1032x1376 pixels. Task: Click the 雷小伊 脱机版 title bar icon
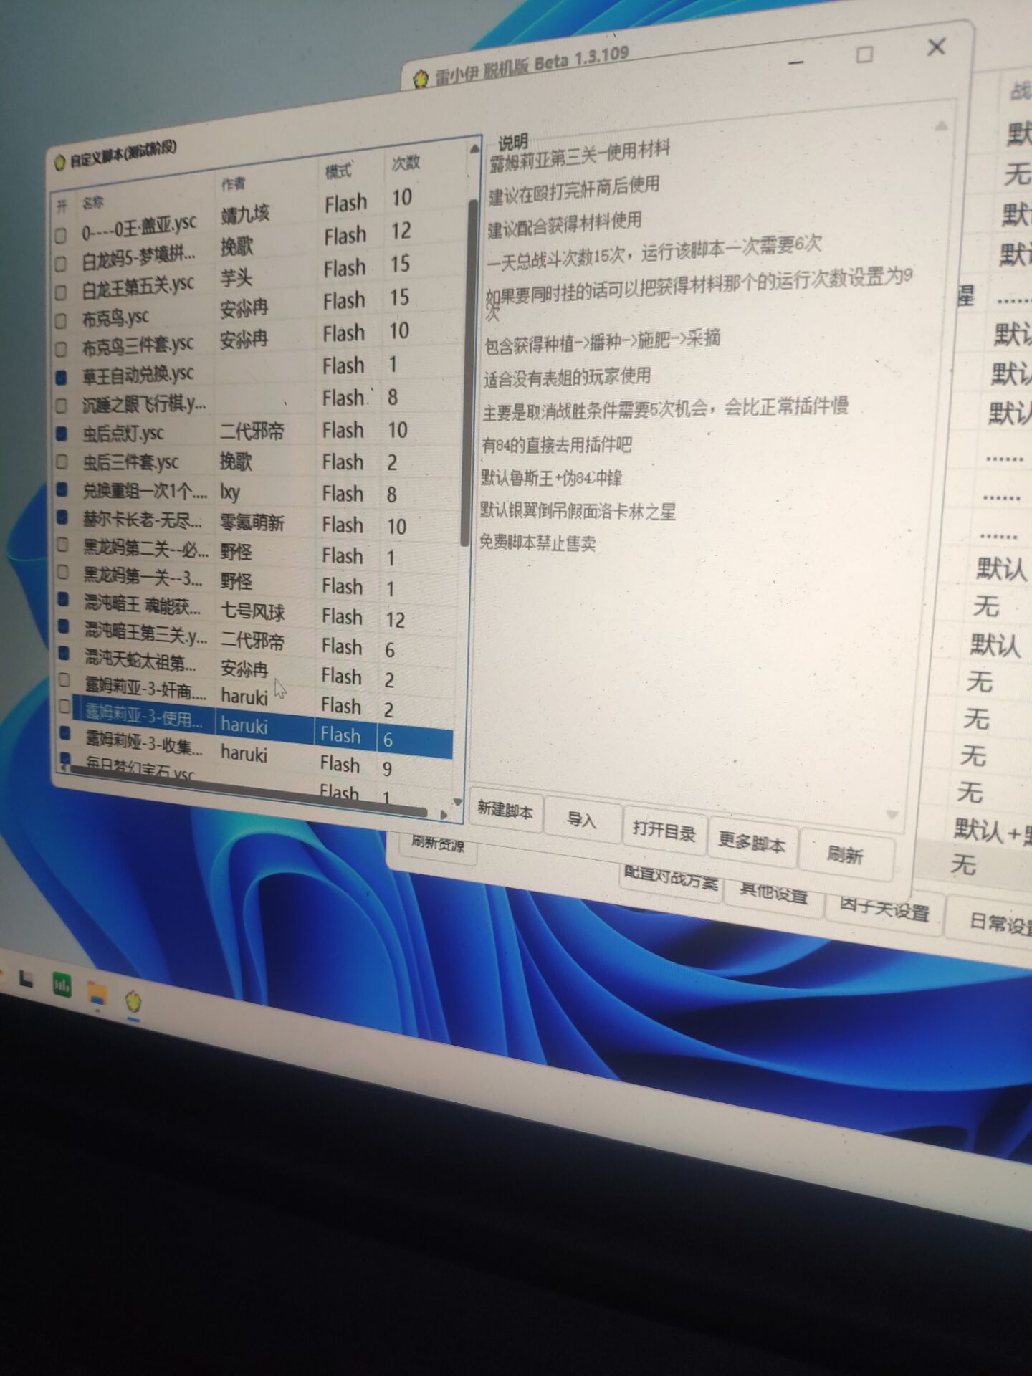(x=421, y=78)
